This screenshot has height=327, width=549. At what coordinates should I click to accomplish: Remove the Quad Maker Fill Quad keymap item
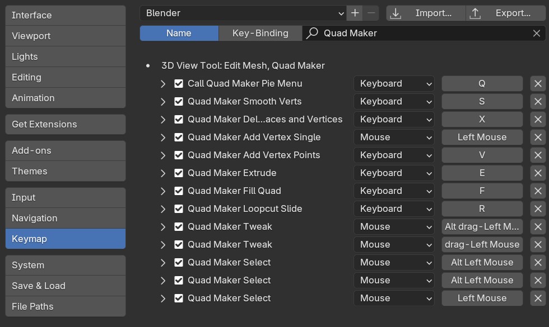click(538, 191)
